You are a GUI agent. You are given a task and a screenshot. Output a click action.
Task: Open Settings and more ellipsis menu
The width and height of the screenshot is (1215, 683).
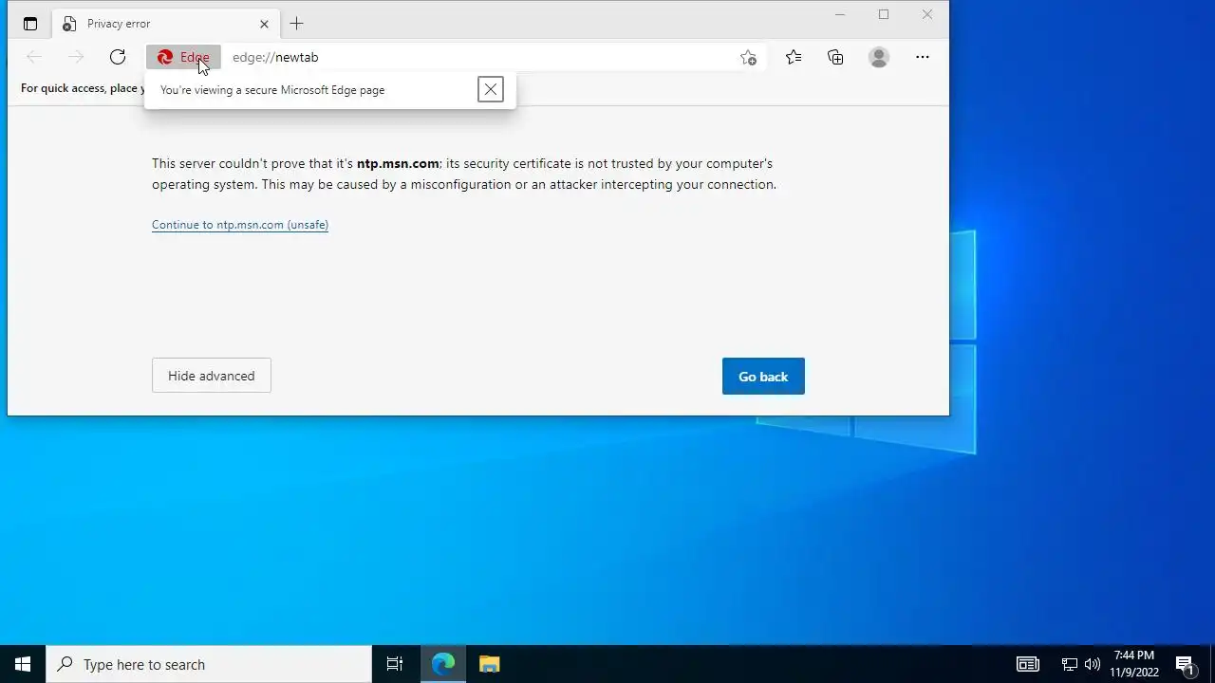click(x=922, y=57)
